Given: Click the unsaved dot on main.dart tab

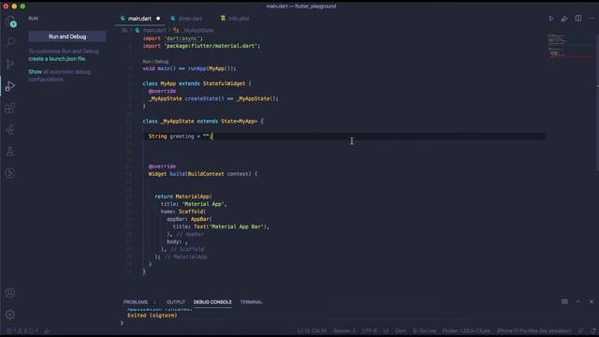Looking at the screenshot, I should point(158,19).
